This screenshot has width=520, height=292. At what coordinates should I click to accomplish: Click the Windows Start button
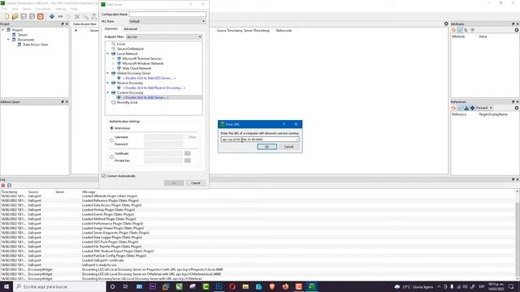pos(6,286)
